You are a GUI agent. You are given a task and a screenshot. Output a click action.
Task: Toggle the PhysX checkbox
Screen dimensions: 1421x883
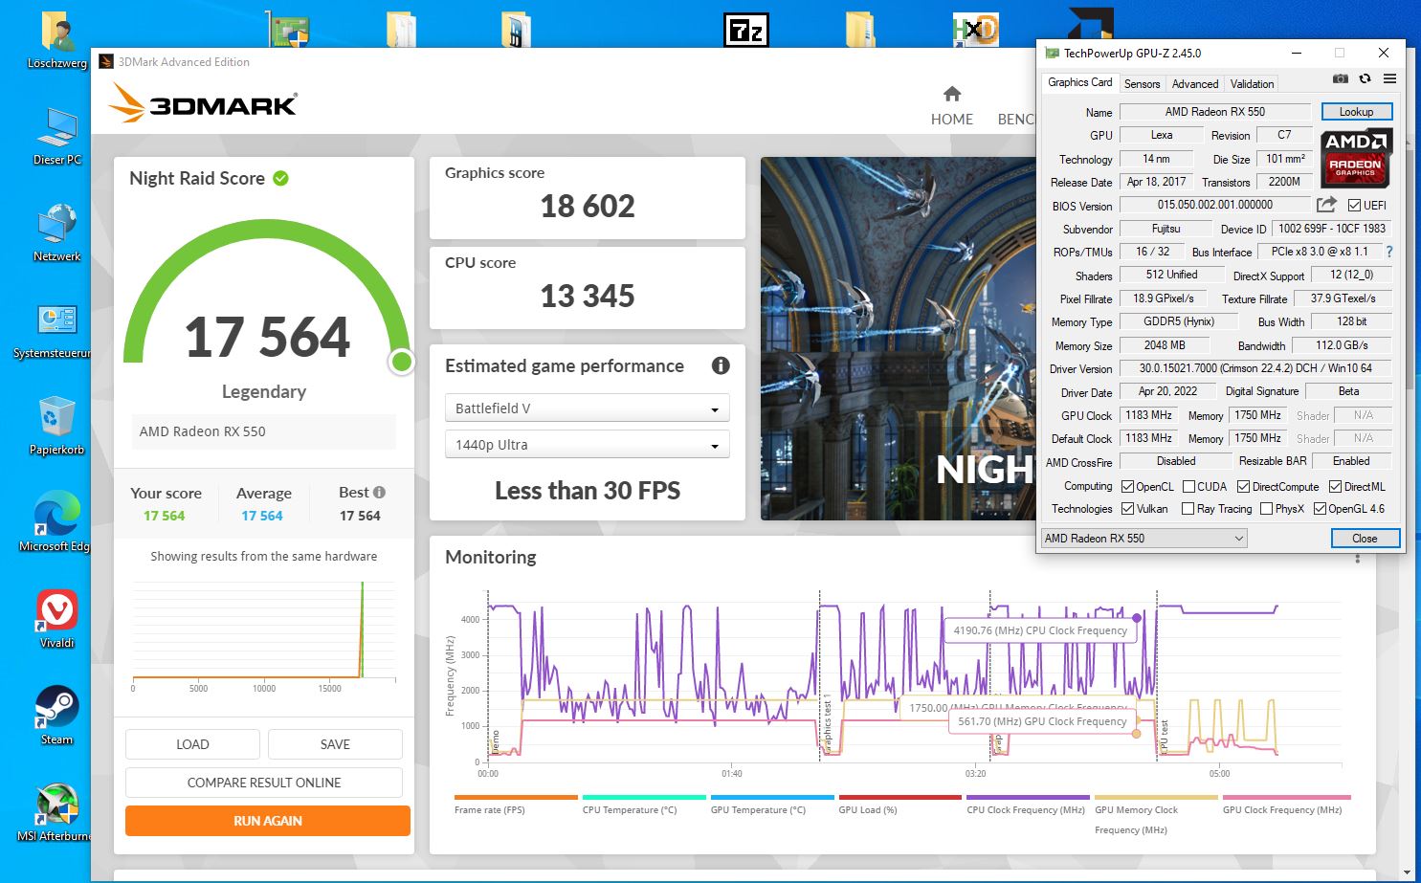(x=1266, y=508)
